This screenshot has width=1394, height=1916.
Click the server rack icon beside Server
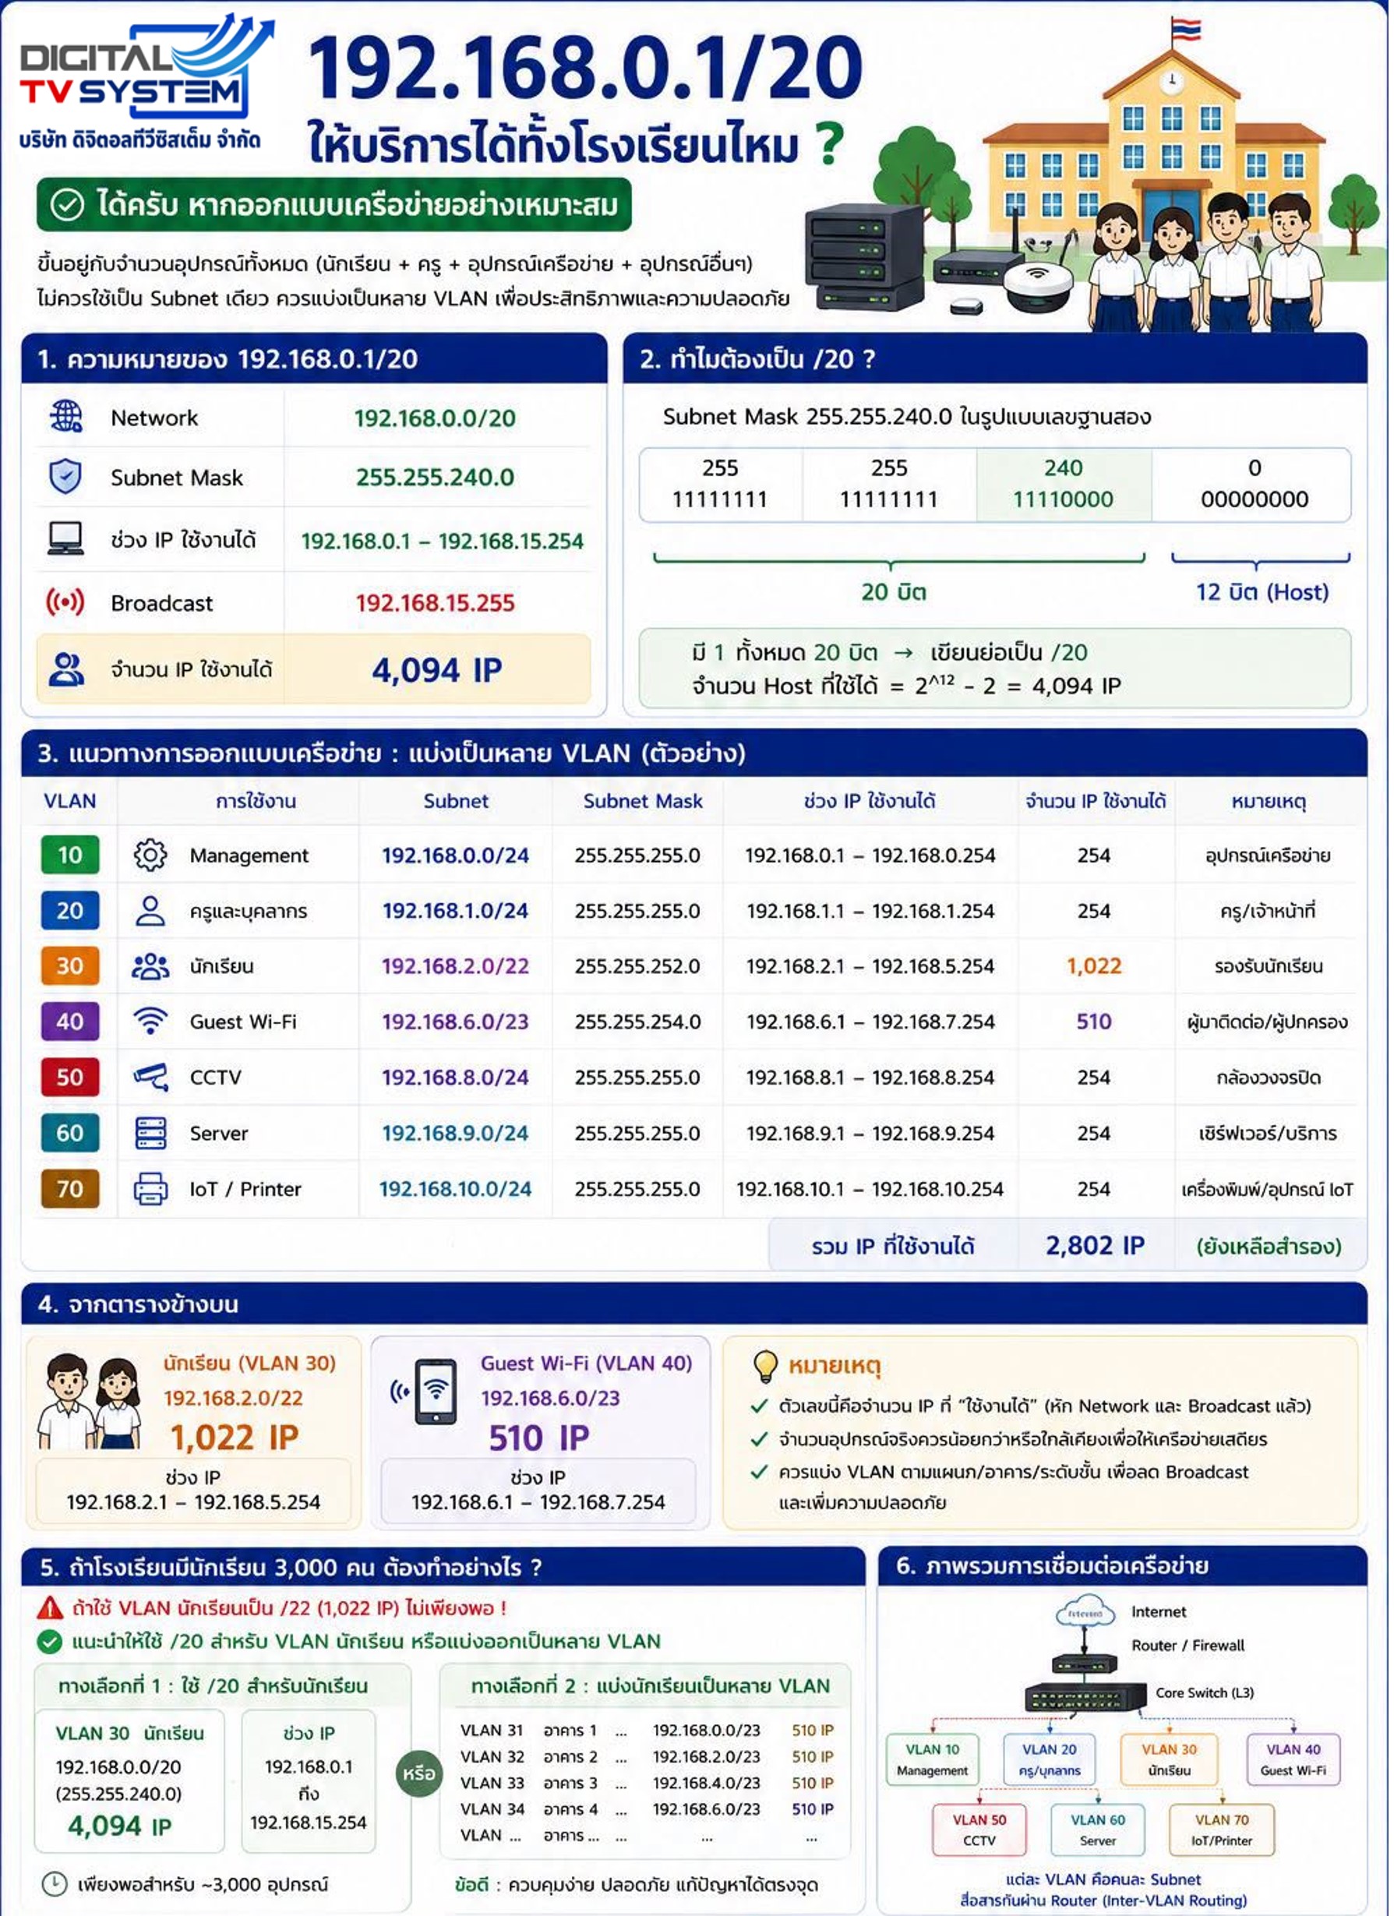coord(150,1133)
